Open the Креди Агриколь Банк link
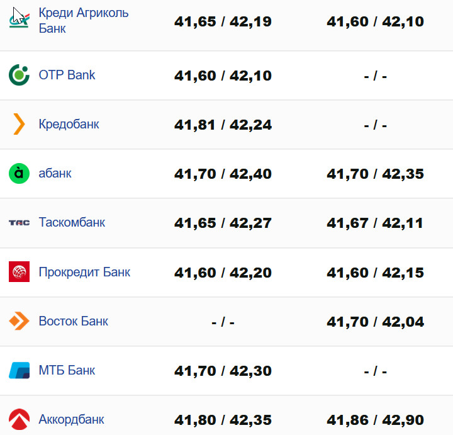The width and height of the screenshot is (453, 435). [83, 20]
